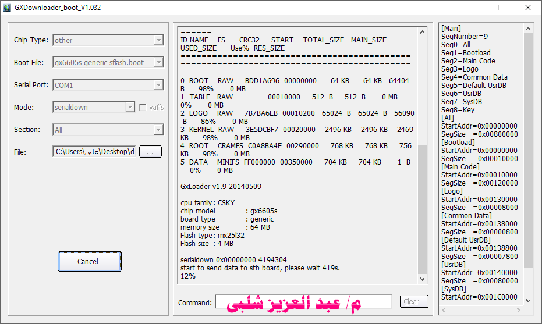Click the config panel horizontal scroll right arrow
This screenshot has height=324, width=542.
point(519,310)
